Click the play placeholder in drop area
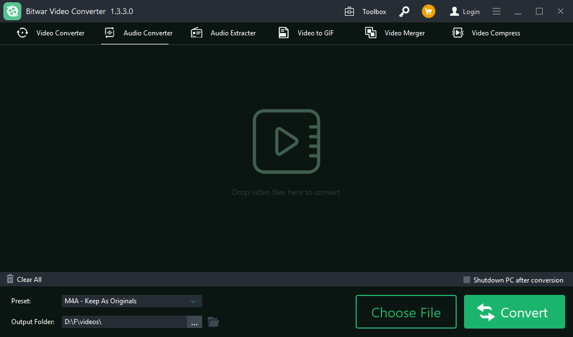 286,141
